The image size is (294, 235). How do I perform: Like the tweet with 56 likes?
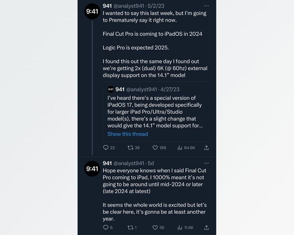(x=155, y=227)
